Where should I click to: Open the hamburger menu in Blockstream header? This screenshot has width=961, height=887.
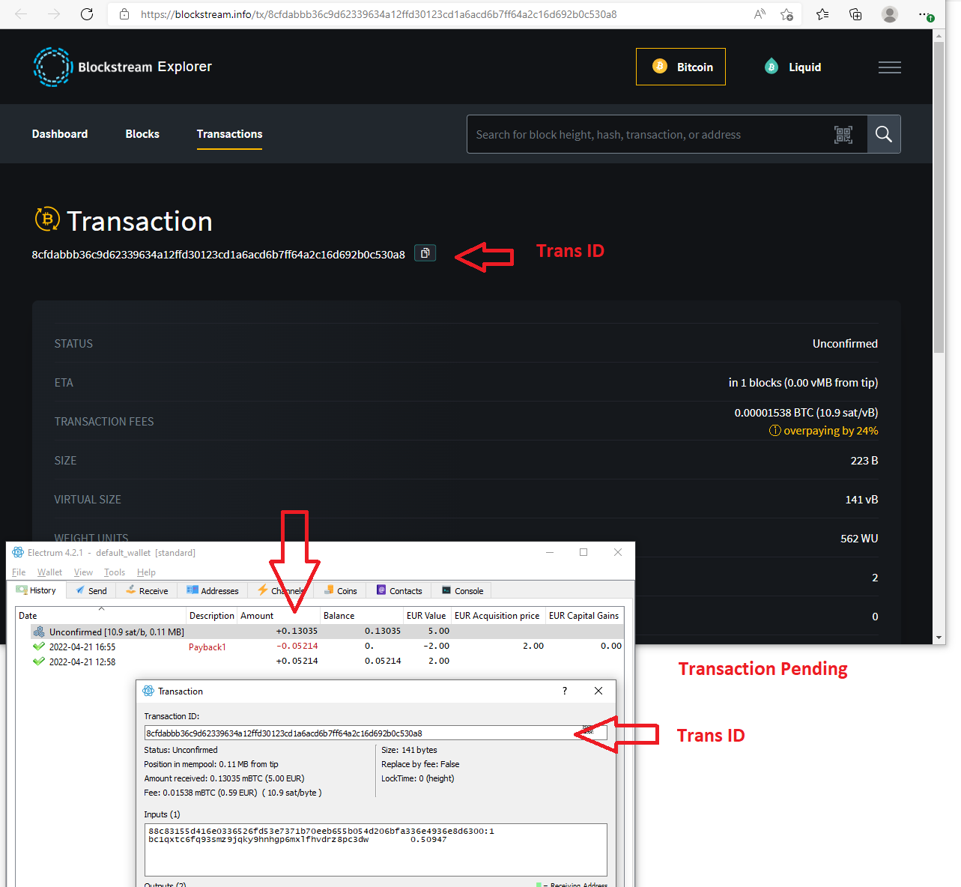889,67
